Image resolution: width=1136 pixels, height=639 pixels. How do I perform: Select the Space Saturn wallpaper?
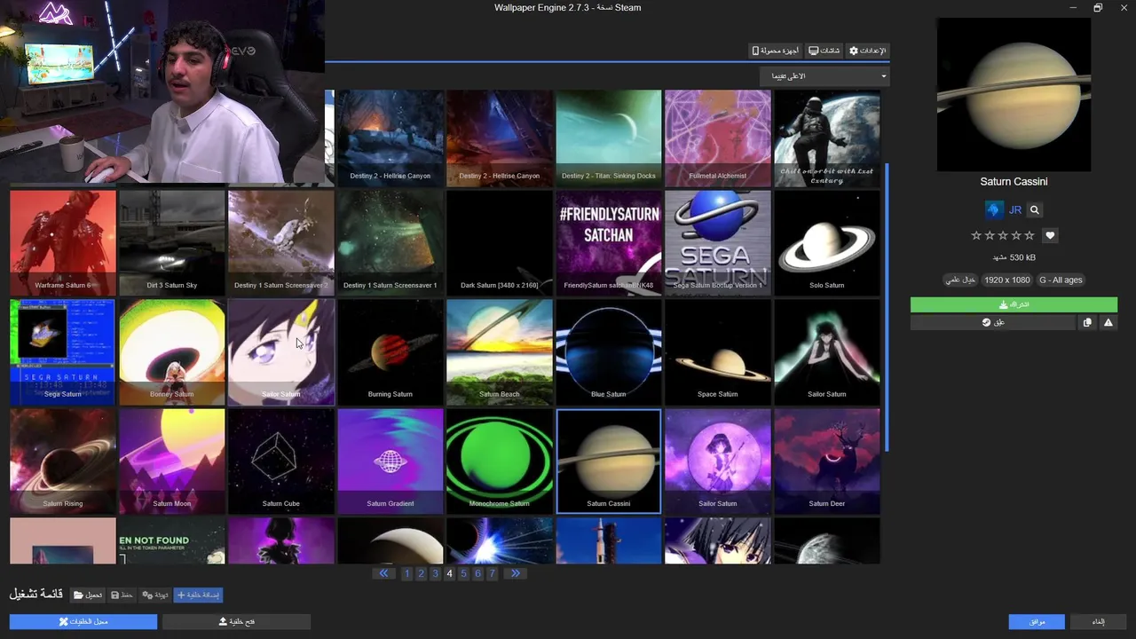click(x=717, y=351)
